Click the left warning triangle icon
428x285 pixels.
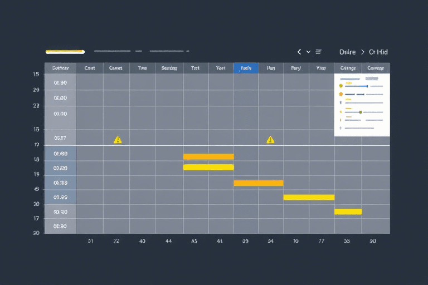pos(117,140)
